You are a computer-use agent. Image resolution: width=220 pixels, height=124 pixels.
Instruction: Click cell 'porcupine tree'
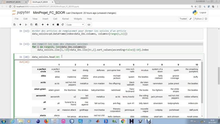(114, 70)
